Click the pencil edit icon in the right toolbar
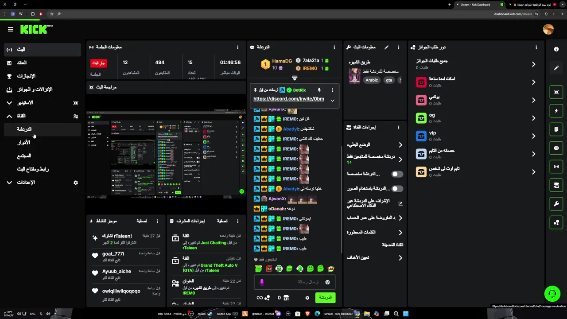 click(x=556, y=68)
